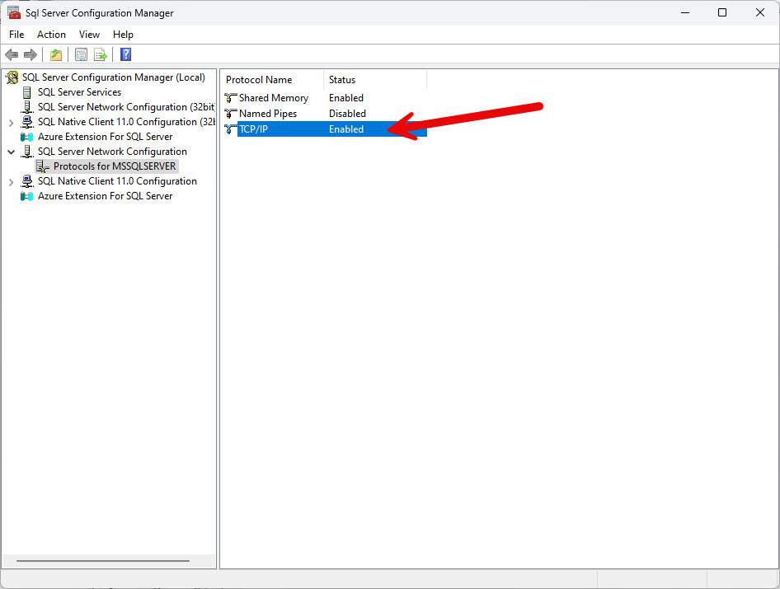Image resolution: width=780 pixels, height=589 pixels.
Task: Expand SQL Native Client 11.0 Configuration (32bit)
Action: 11,123
